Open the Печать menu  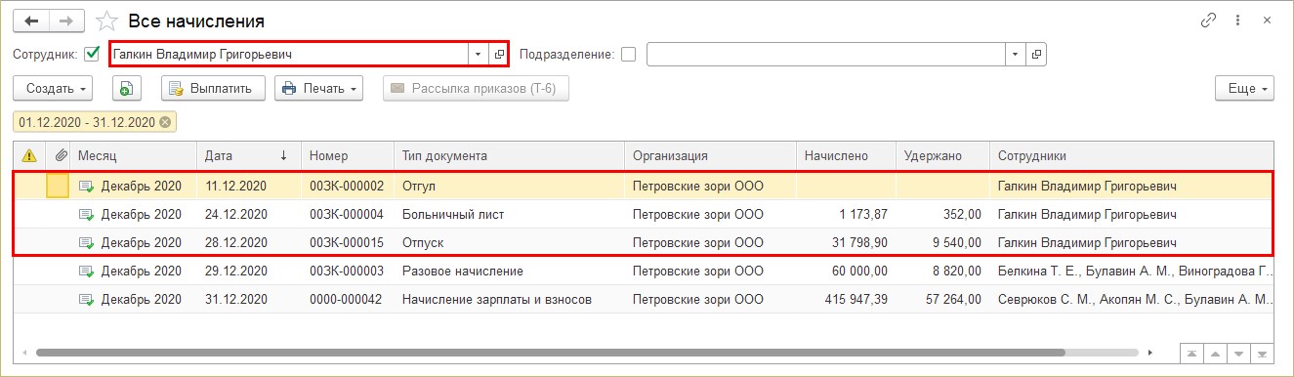[x=318, y=89]
